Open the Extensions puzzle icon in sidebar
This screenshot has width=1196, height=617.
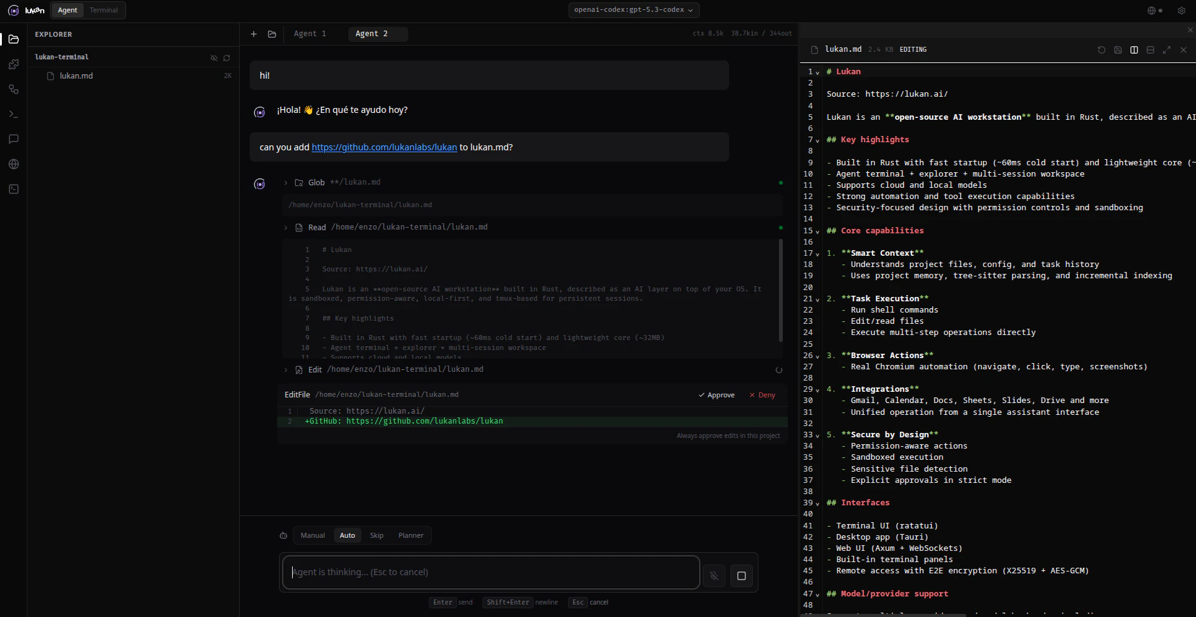[x=13, y=64]
